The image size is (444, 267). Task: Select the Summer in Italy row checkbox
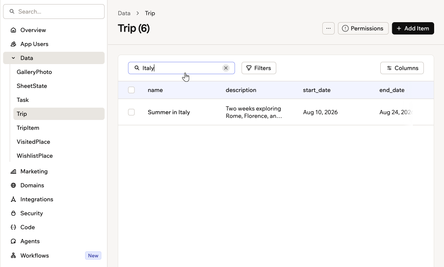point(132,112)
